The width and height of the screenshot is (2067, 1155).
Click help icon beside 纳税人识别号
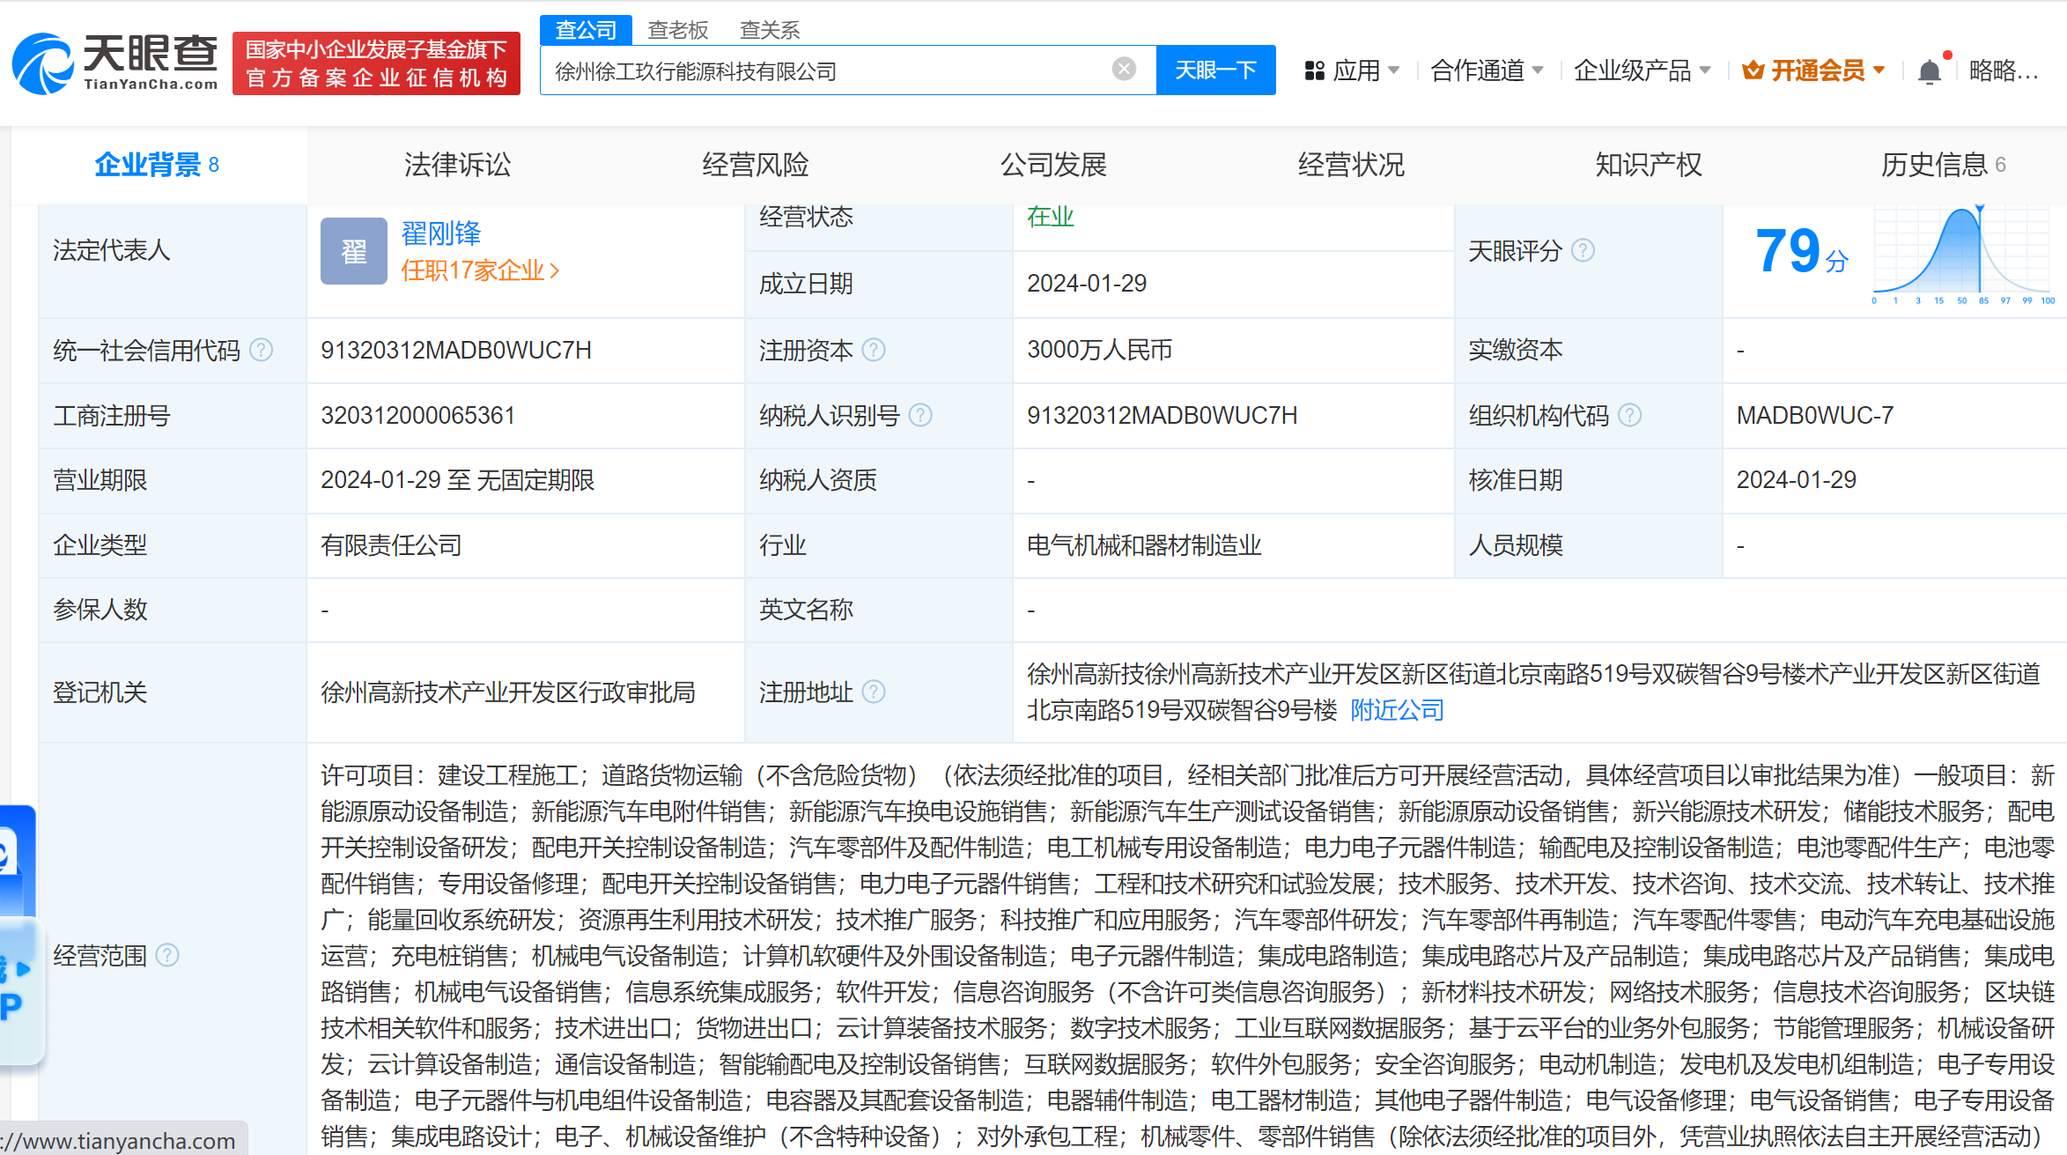click(x=920, y=415)
